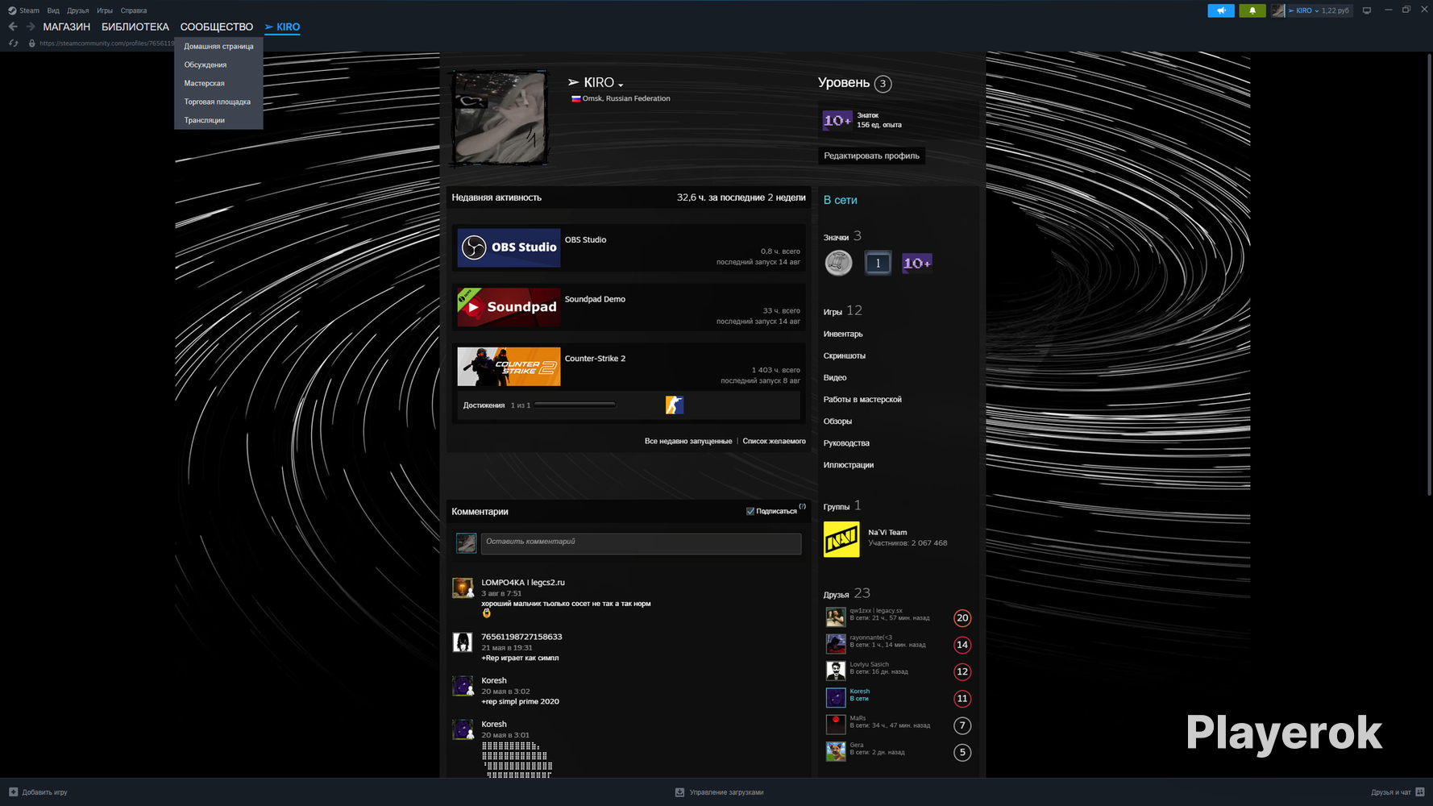Open Koresh avatar in friends list
The width and height of the screenshot is (1433, 806).
click(x=836, y=697)
